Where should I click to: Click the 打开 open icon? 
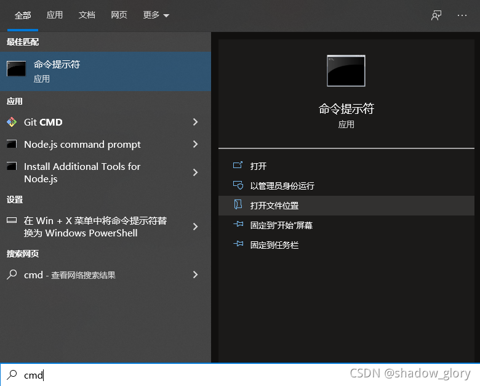click(238, 166)
